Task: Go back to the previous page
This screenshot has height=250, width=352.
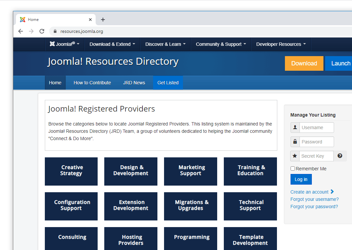Action: coord(21,31)
